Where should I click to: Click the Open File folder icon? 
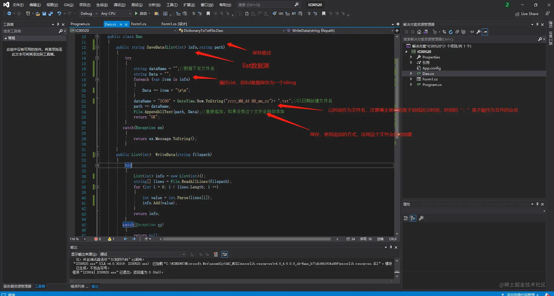tap(38, 14)
